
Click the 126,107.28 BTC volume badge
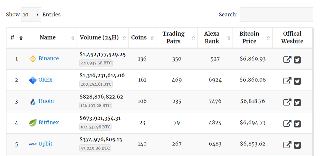coord(96,105)
